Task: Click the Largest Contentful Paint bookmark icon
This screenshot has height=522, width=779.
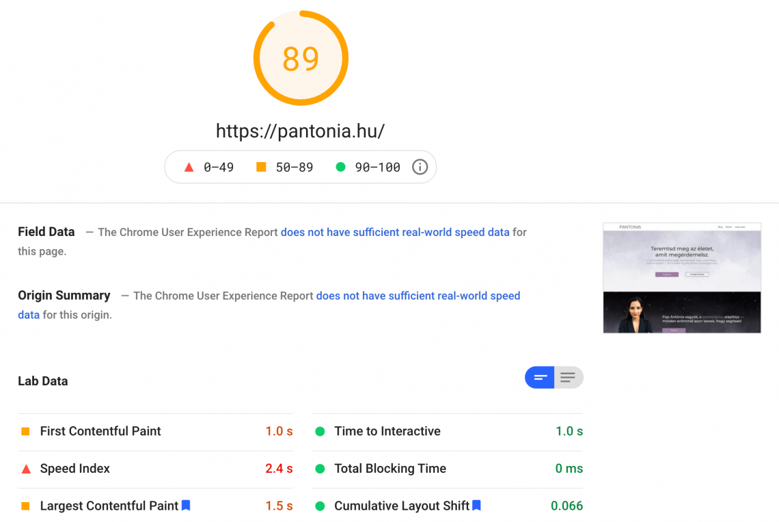Action: [x=186, y=505]
